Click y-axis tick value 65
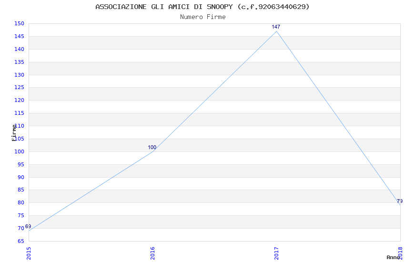 click(x=21, y=241)
